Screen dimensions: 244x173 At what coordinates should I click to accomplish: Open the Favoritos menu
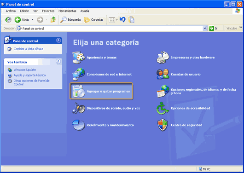(48, 11)
